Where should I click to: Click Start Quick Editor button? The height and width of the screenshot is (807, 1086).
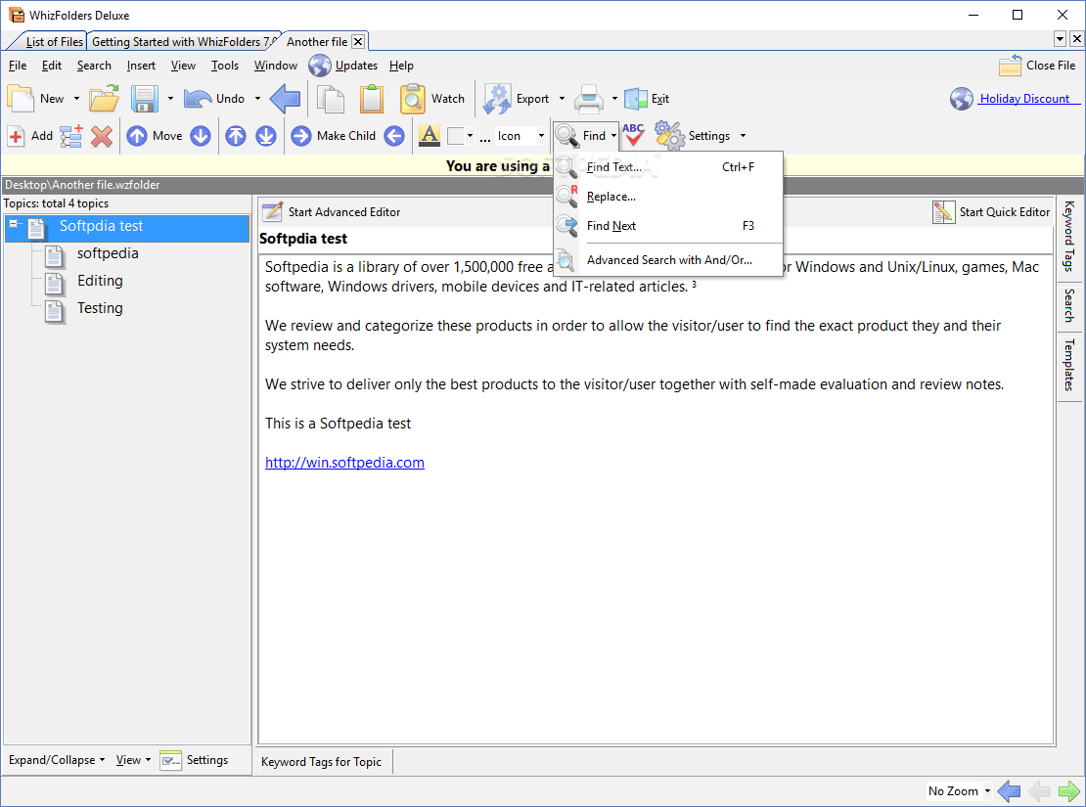tap(991, 212)
